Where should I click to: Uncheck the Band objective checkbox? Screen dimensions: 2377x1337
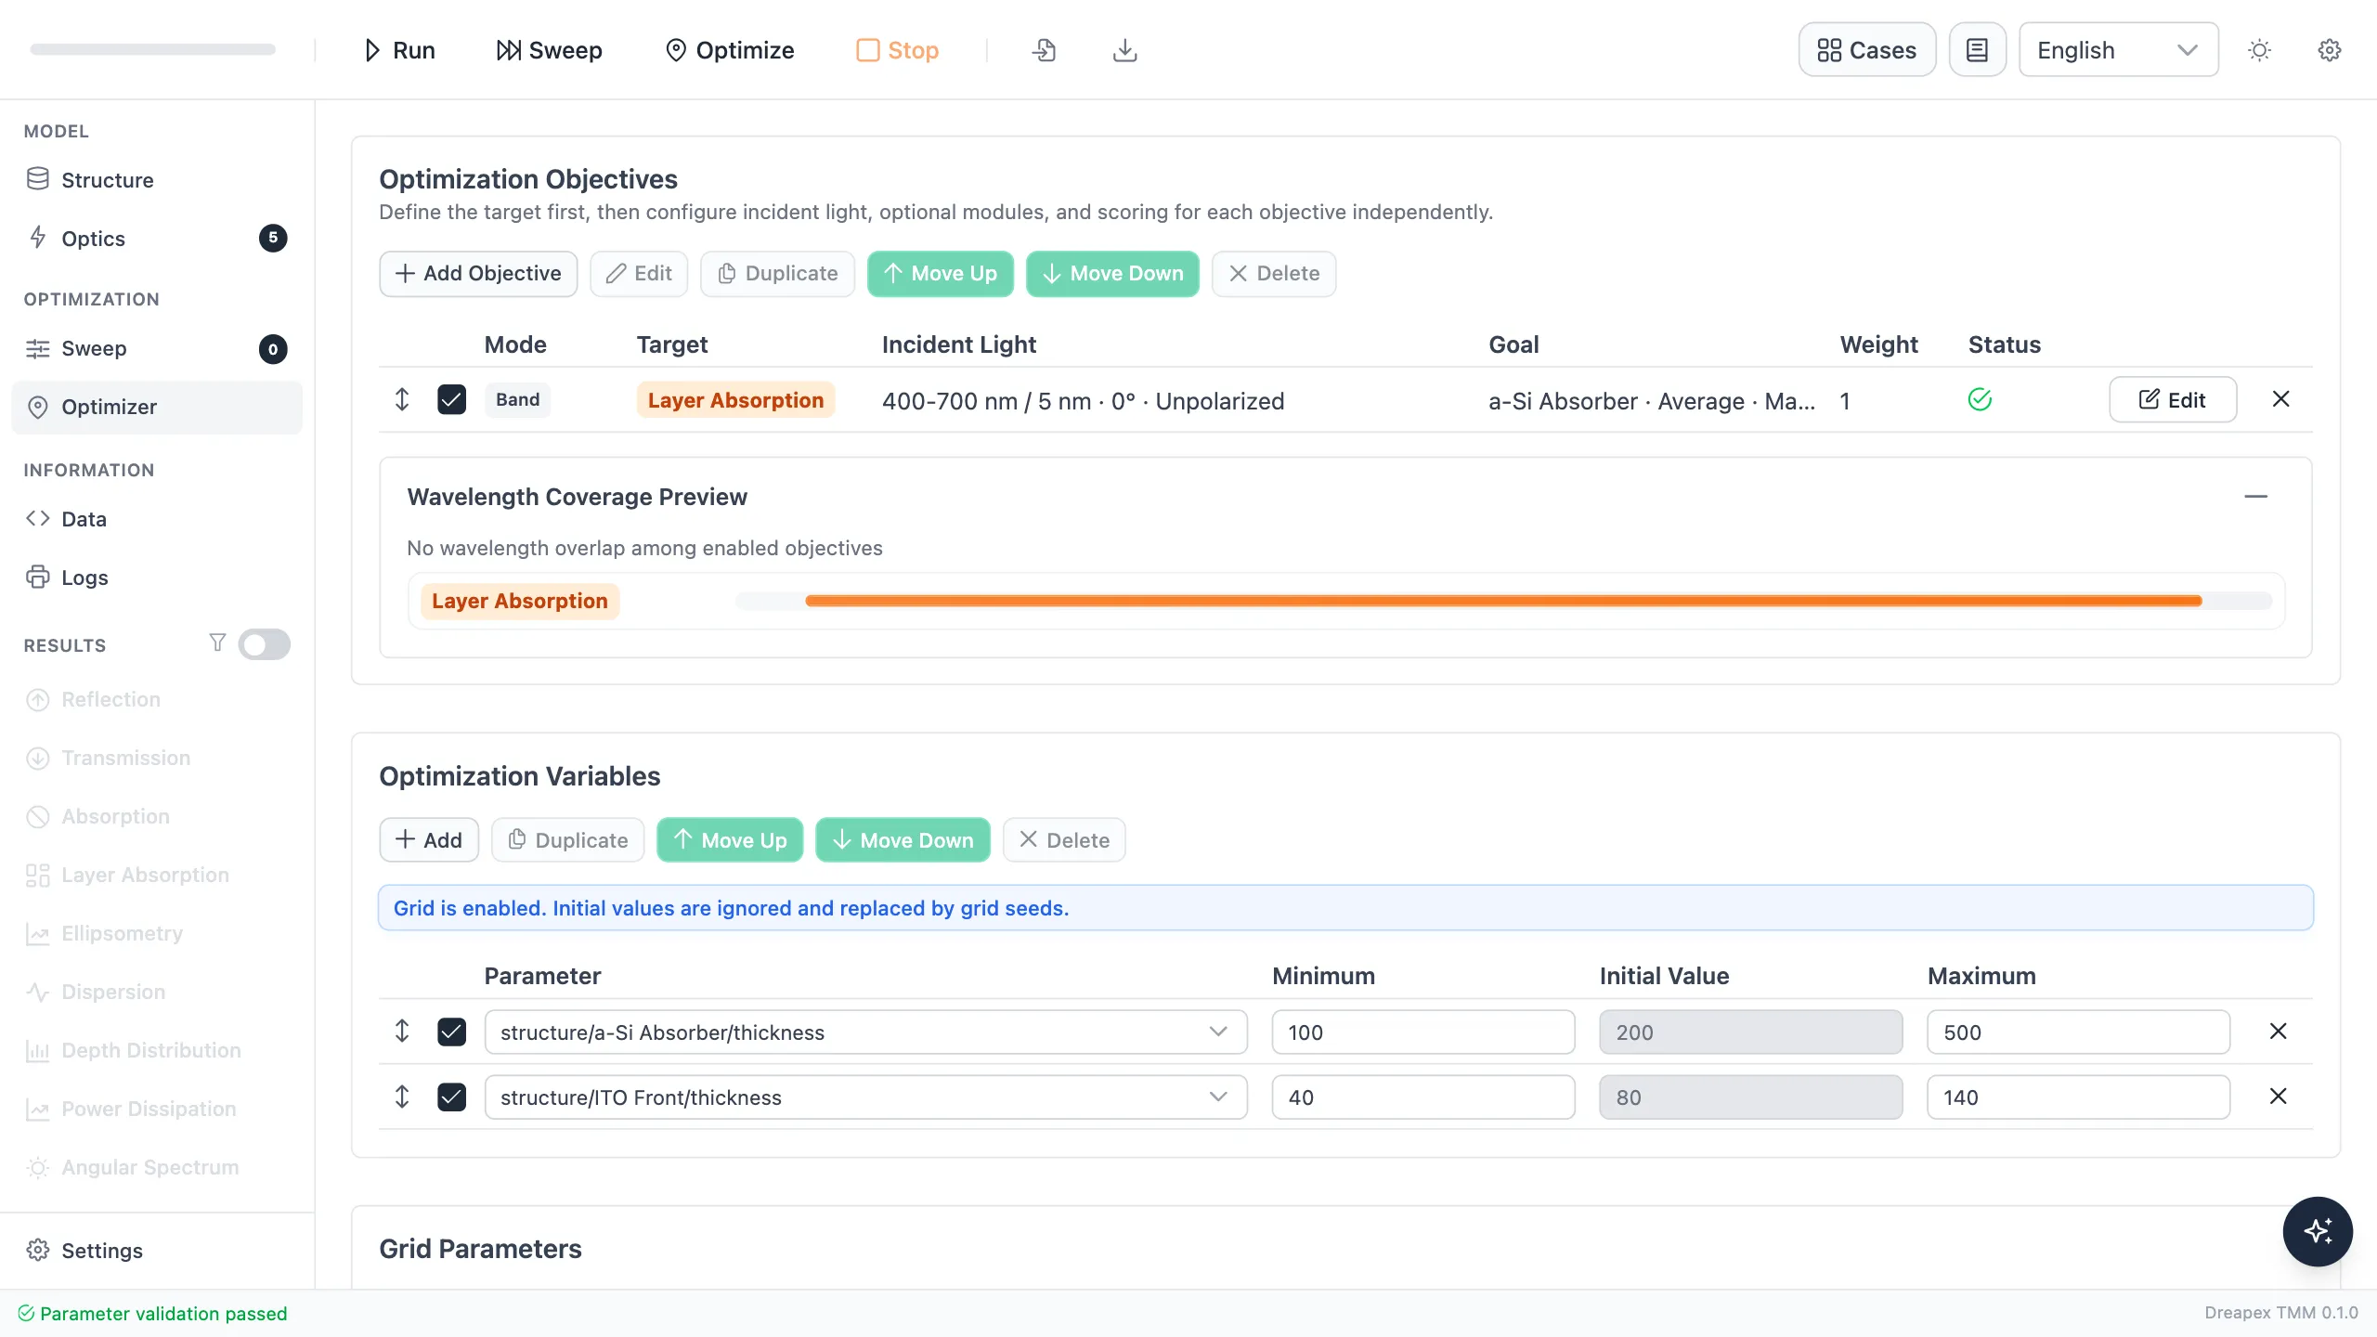[451, 399]
